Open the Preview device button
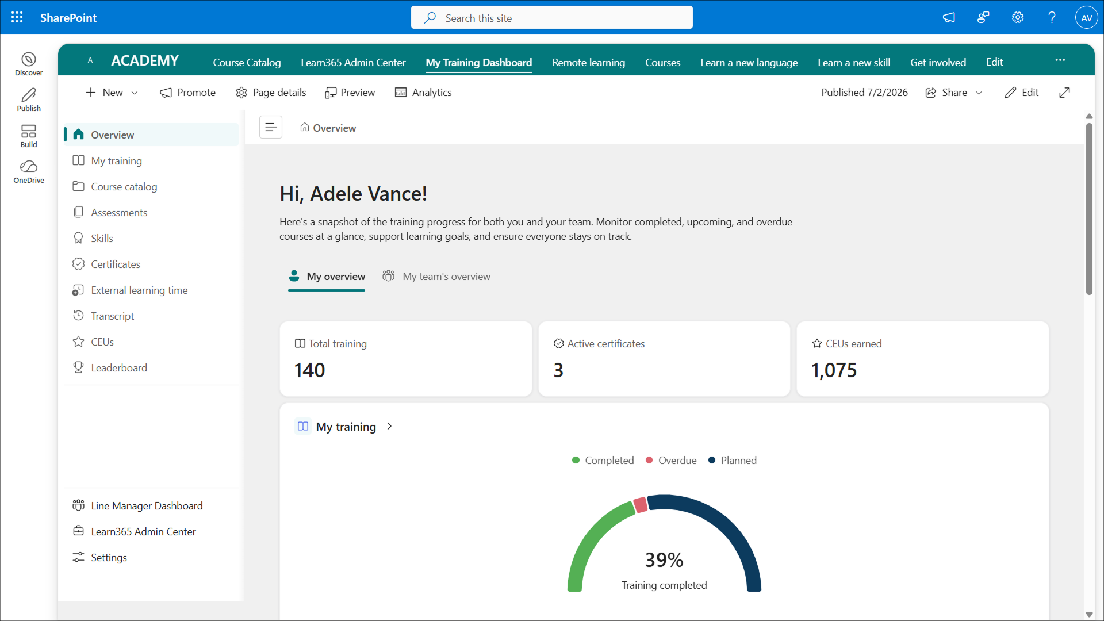1104x621 pixels. (x=350, y=93)
